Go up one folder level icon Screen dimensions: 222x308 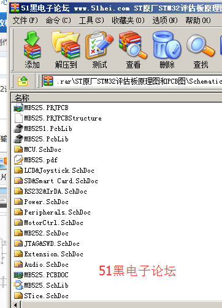coord(23,81)
